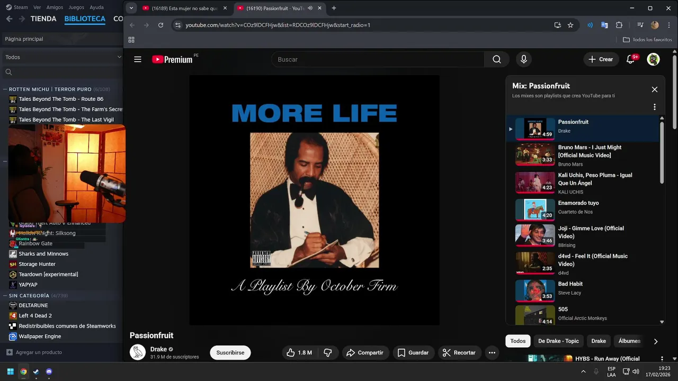678x381 pixels.
Task: Click the search magnifier button on YouTube
Action: click(x=497, y=59)
